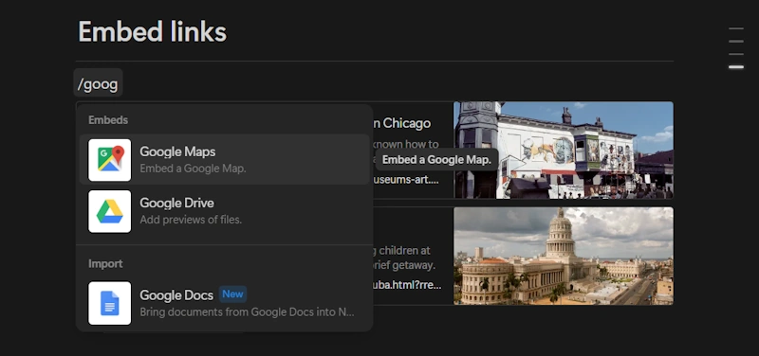
Task: Open the Chicago mural bookmark thumbnail
Action: [564, 150]
